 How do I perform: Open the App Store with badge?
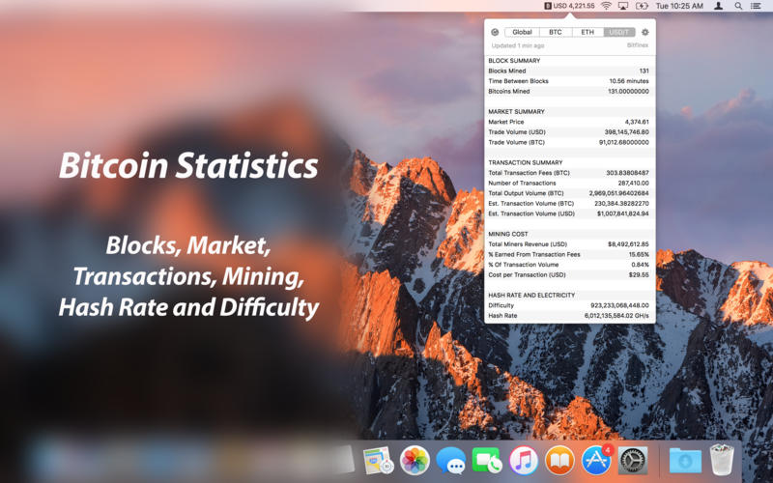(595, 460)
